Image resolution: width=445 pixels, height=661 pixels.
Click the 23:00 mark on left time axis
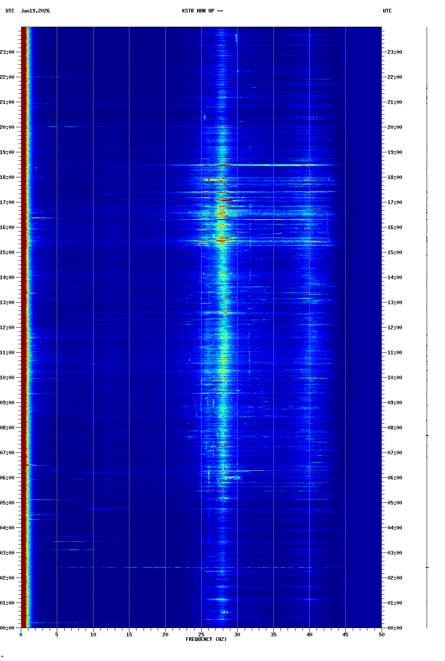pos(8,52)
